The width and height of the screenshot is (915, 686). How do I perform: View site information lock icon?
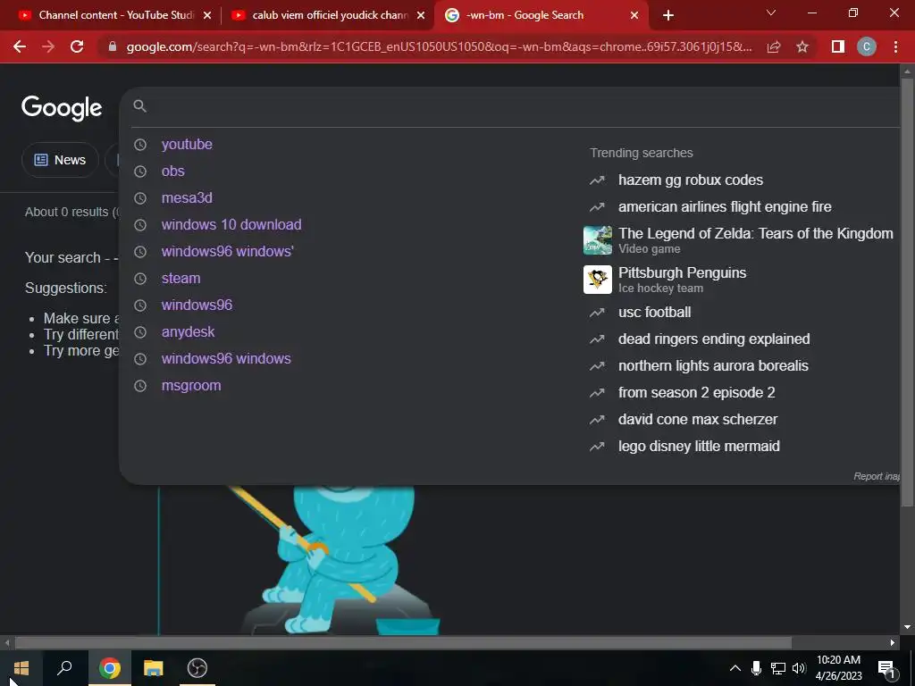[113, 46]
